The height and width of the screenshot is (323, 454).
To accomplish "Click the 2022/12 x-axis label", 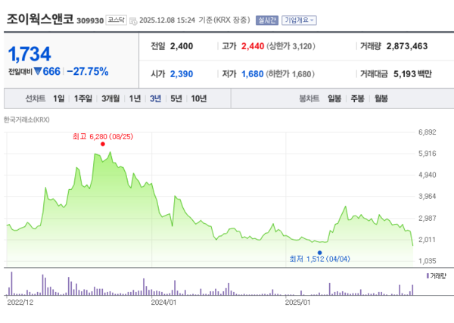I will [x=20, y=303].
